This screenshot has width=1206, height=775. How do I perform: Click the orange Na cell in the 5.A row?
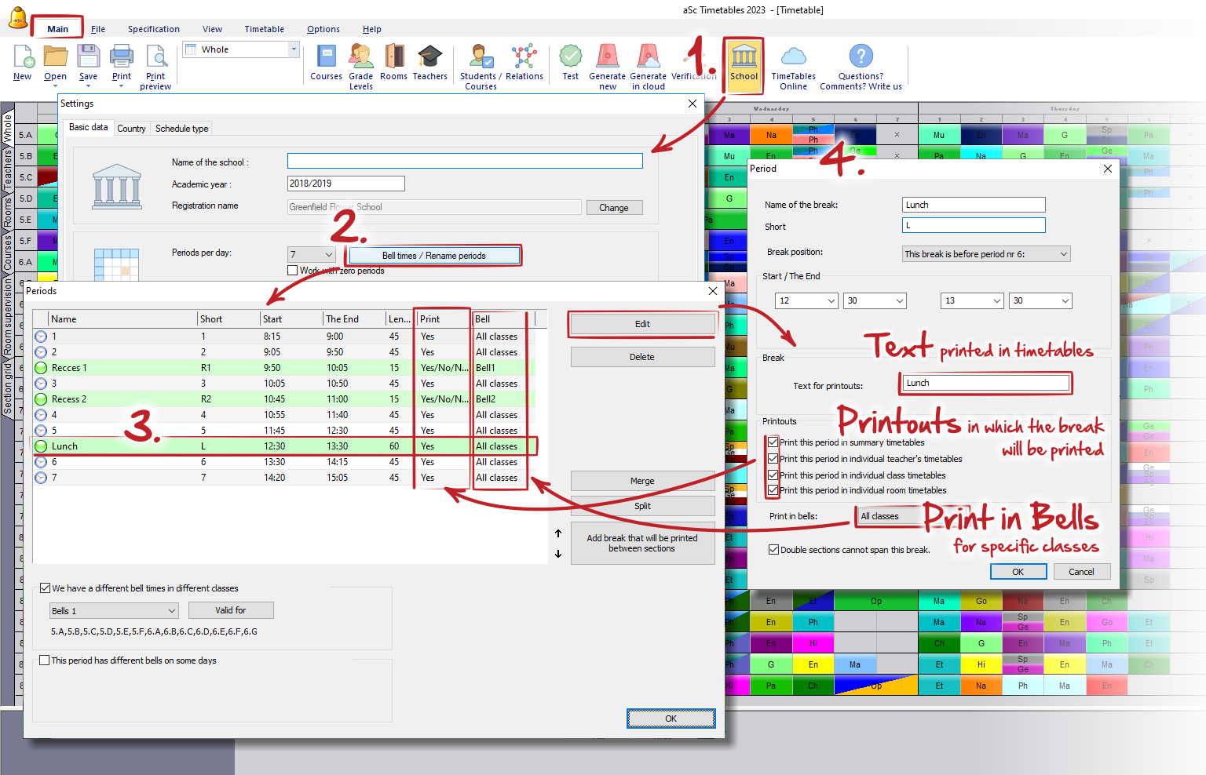point(771,135)
